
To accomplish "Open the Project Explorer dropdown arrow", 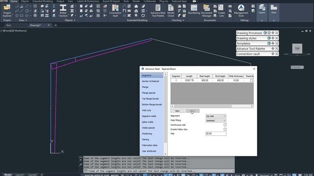I will (12, 15).
